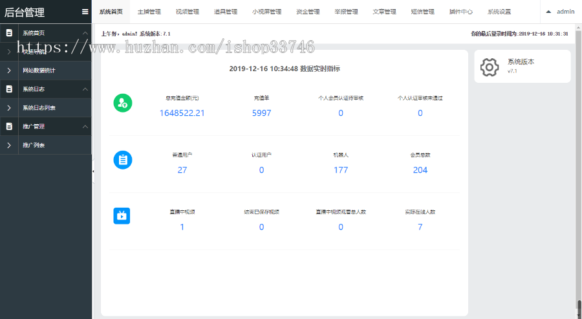Viewport: 582px width, 319px height.
Task: Switch to the 系统首页 top tab
Action: (111, 12)
